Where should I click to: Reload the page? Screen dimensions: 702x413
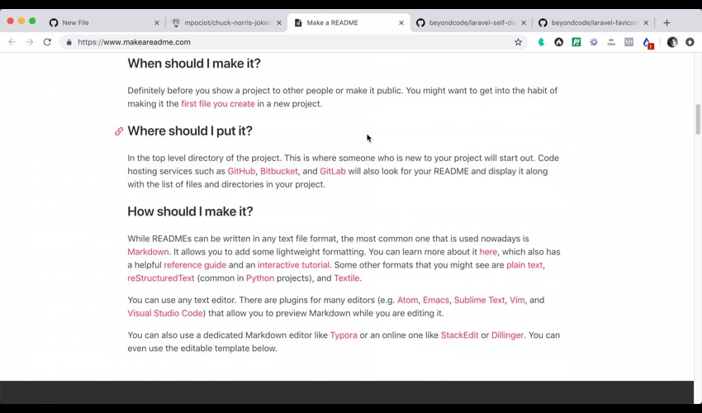(x=47, y=42)
